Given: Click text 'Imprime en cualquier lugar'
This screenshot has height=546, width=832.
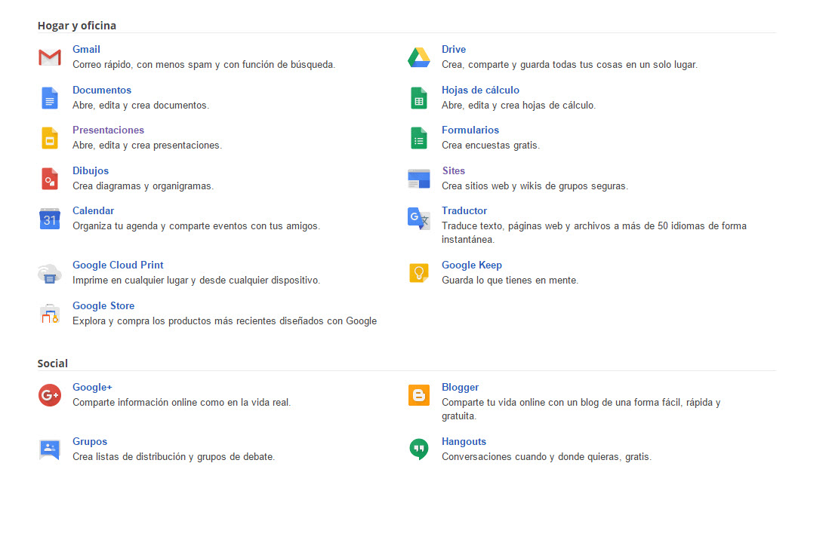Looking at the screenshot, I should (131, 281).
